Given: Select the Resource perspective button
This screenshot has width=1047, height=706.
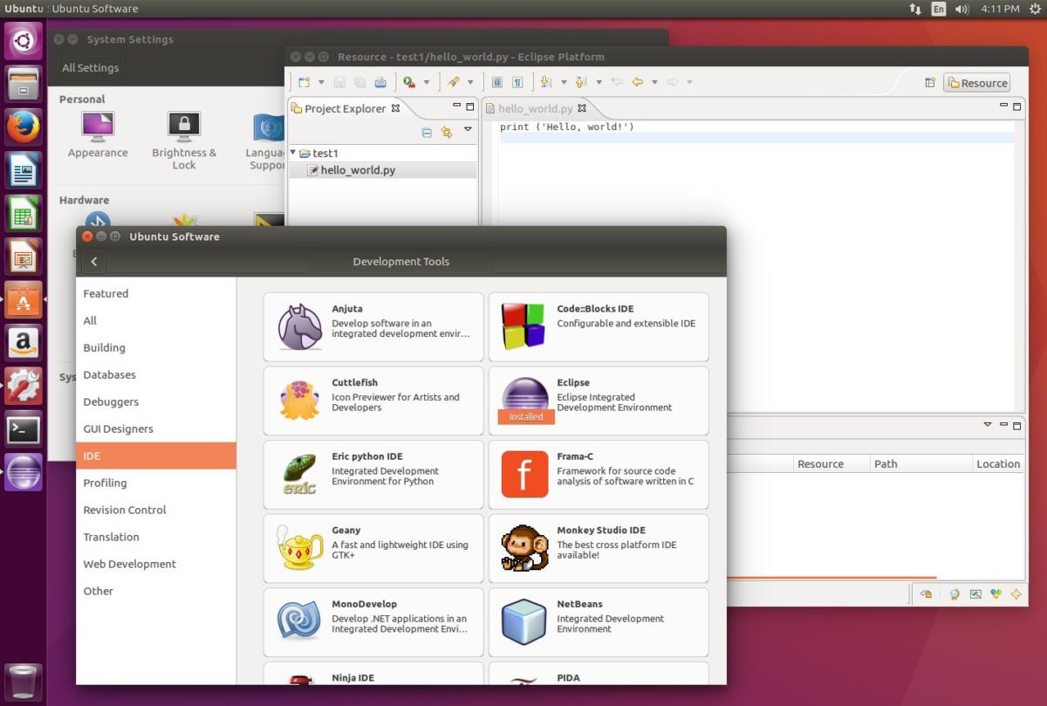Looking at the screenshot, I should 976,83.
